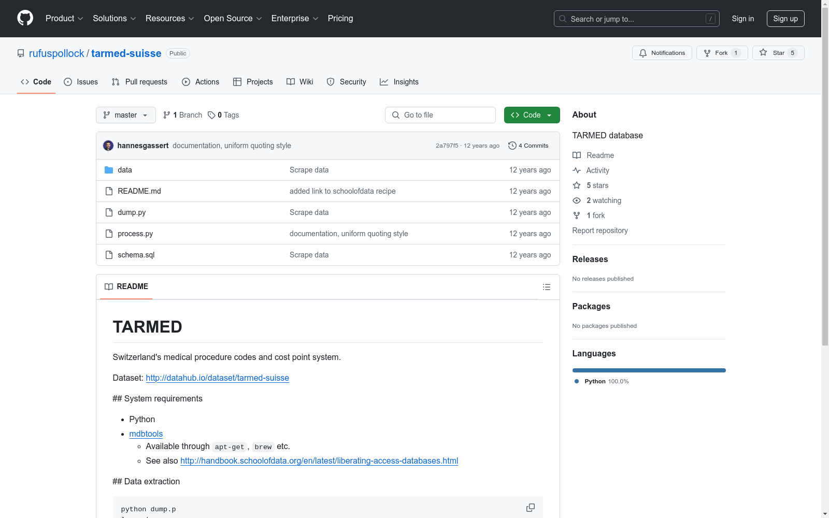The width and height of the screenshot is (829, 518).
Task: Open the Security tab
Action: pyautogui.click(x=346, y=82)
